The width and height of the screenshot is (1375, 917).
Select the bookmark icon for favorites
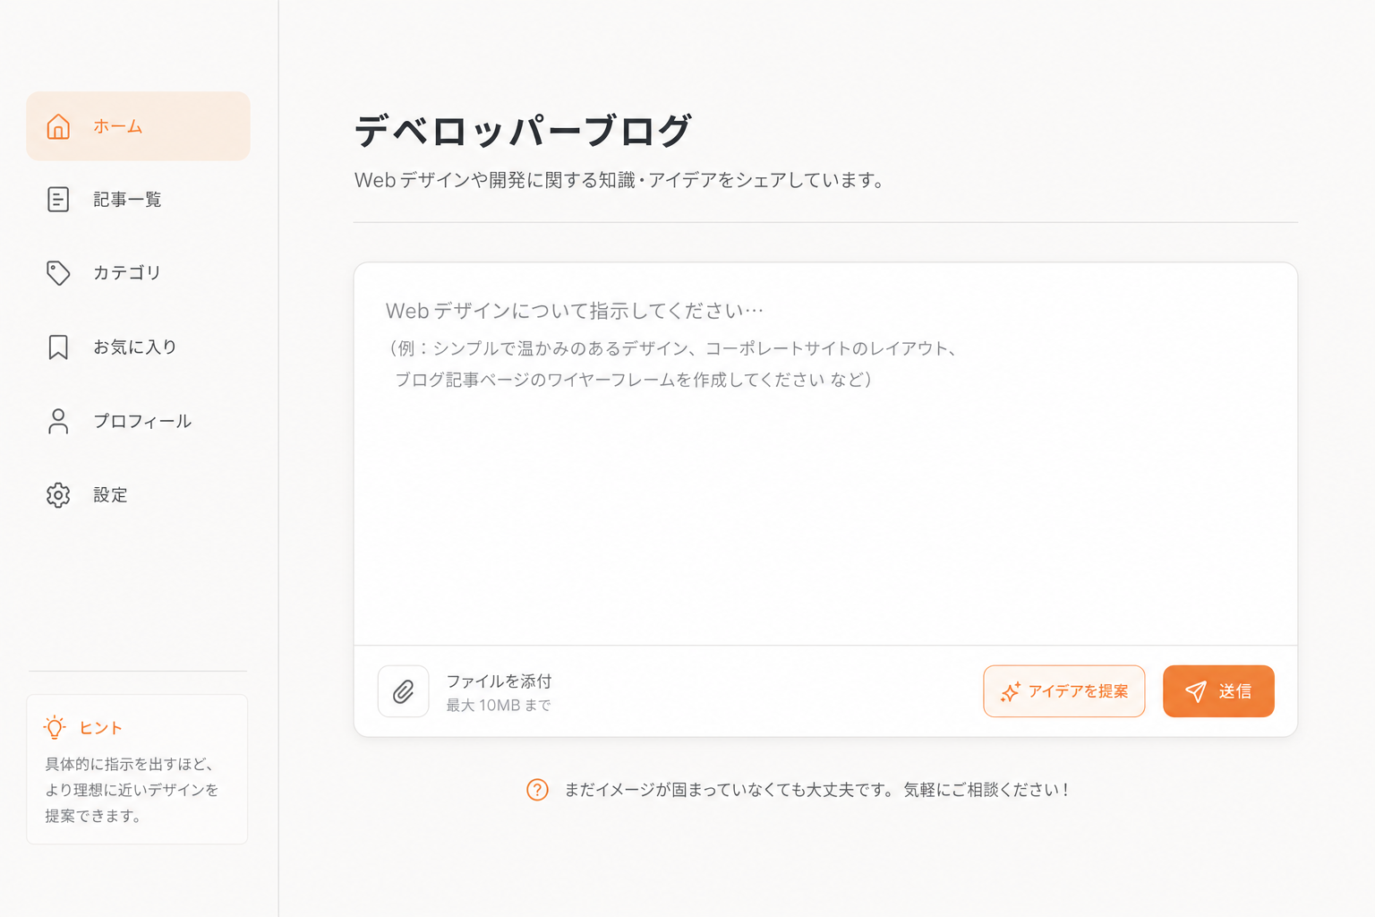[x=58, y=347]
